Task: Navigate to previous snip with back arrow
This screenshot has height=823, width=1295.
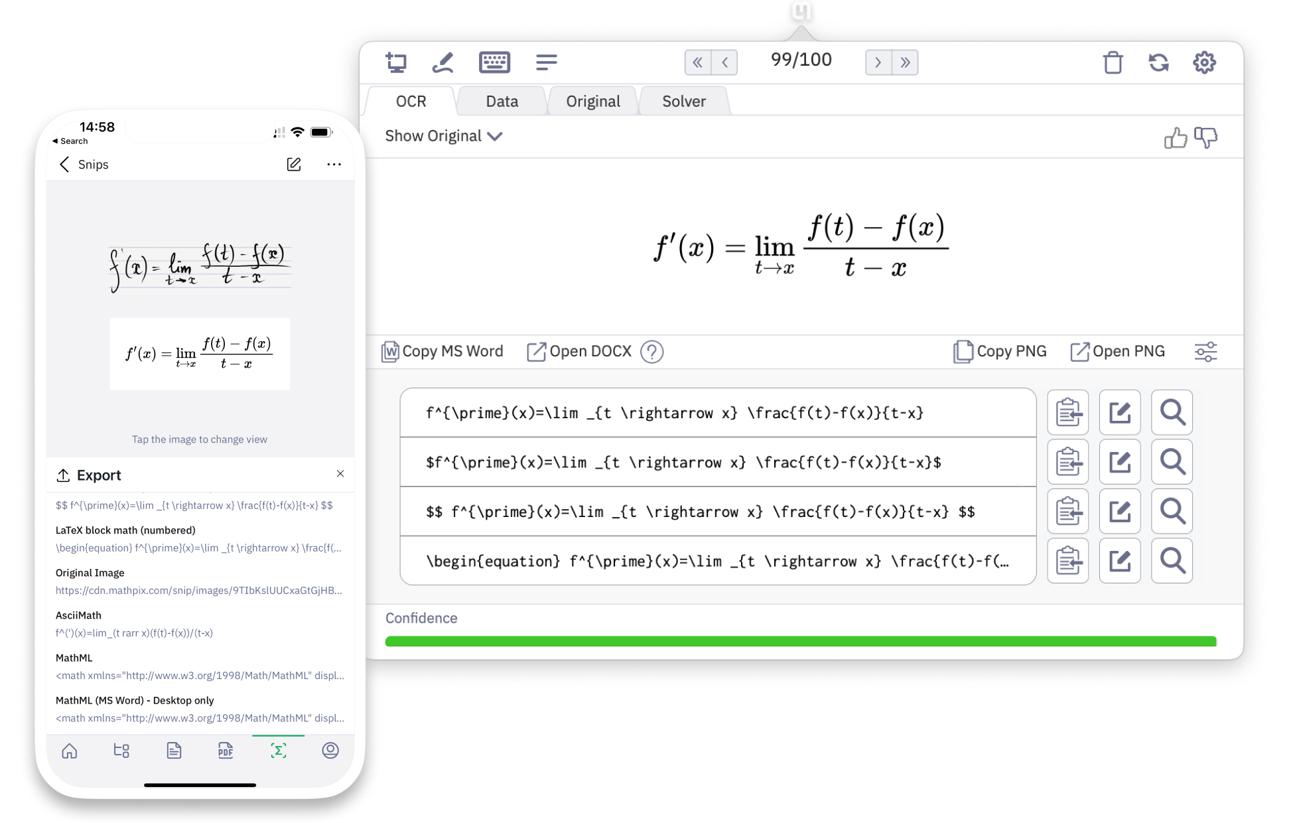Action: 724,61
